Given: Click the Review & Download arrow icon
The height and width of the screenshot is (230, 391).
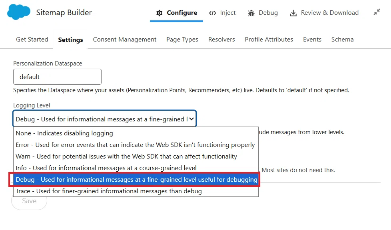Looking at the screenshot, I should click(x=293, y=13).
